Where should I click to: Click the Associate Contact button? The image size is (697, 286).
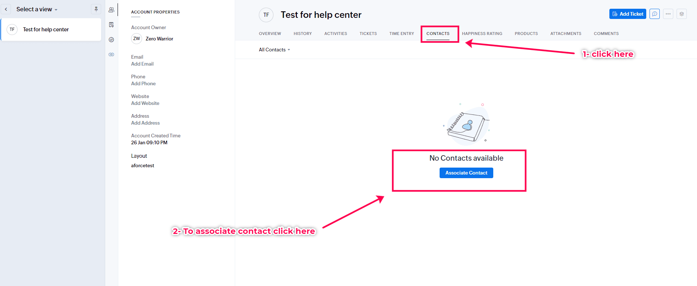(x=466, y=173)
